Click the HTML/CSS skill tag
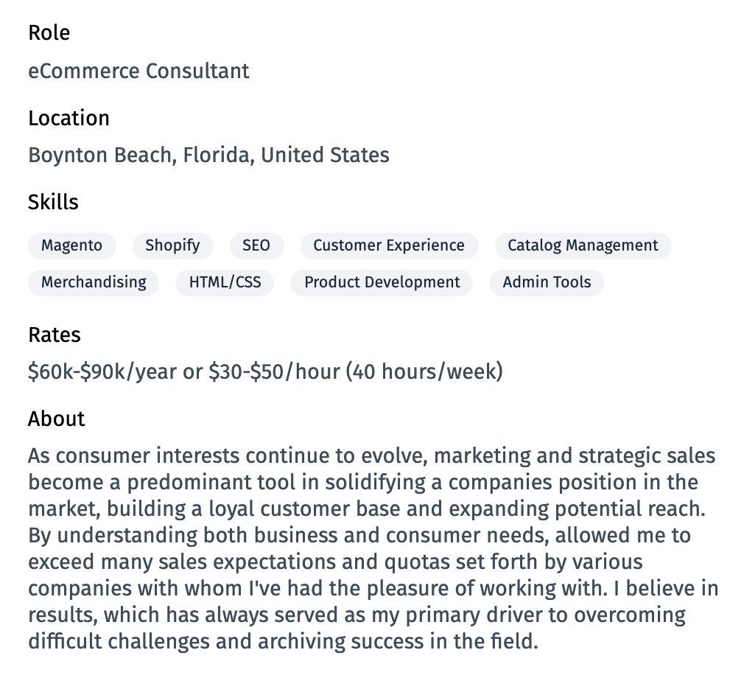 225,283
